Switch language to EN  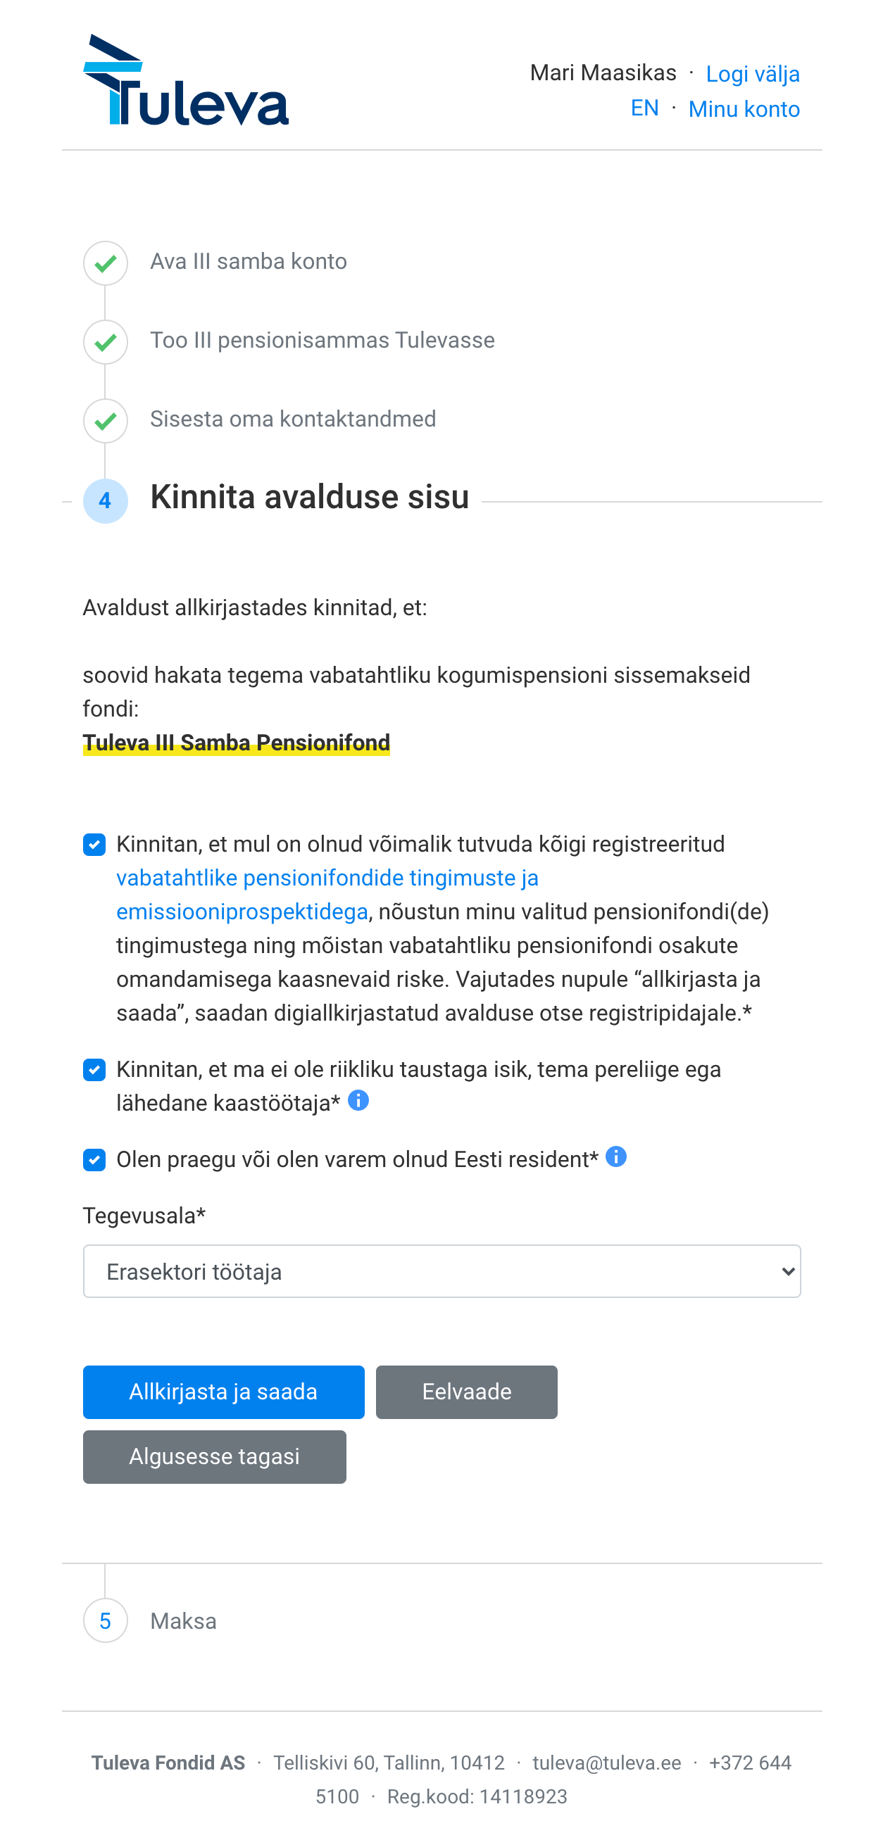tap(644, 108)
